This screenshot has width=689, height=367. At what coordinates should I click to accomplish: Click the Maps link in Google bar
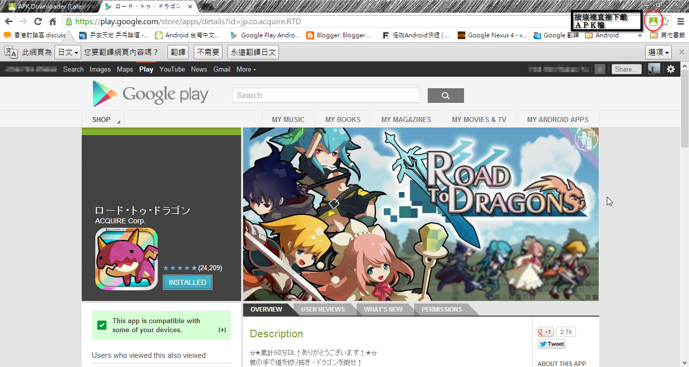[x=125, y=69]
